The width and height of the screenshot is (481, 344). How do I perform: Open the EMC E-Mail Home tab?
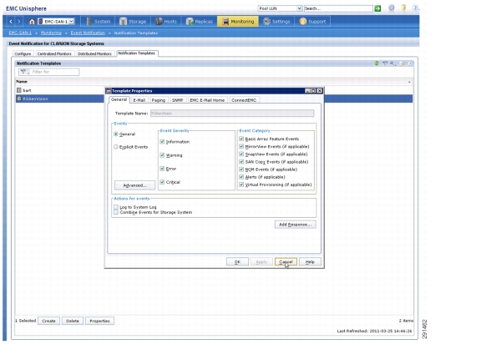coord(207,100)
